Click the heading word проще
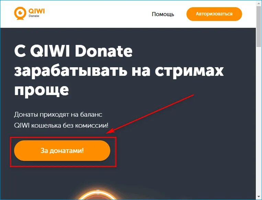Image resolution: width=262 pixels, height=200 pixels. click(42, 91)
